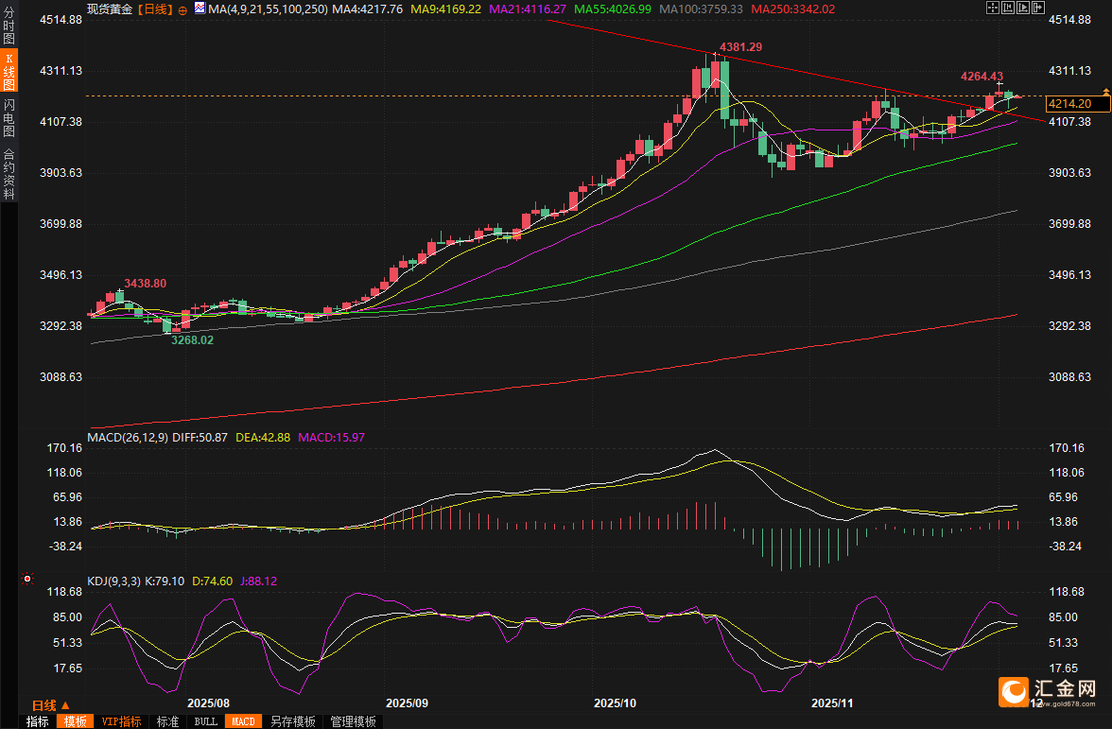Click the red sun icon beside KDJ panel
Image resolution: width=1112 pixels, height=729 pixels.
27,579
